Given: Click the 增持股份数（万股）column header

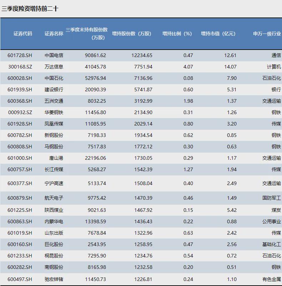Looking at the screenshot, I should coord(132,34).
